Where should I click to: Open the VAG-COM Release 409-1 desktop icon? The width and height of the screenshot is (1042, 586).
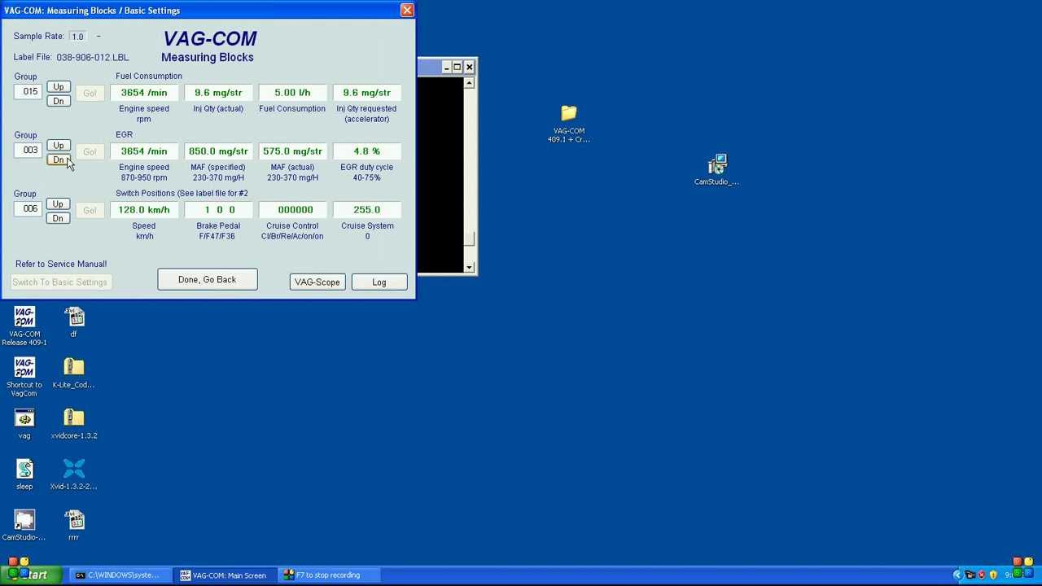[24, 326]
